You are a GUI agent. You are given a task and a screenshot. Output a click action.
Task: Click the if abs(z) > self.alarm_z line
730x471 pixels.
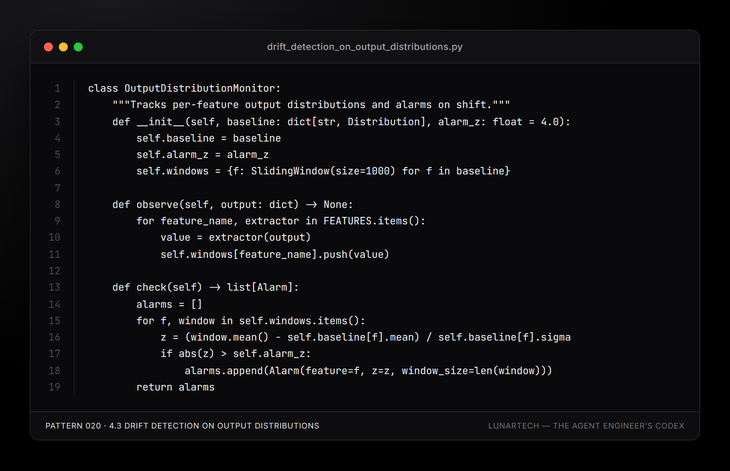(236, 354)
